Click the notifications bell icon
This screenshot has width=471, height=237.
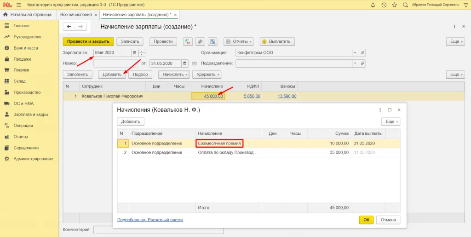373,5
